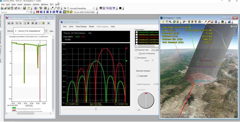This screenshot has width=240, height=122.
Task: Increase the animation time step
Action: pyautogui.click(x=60, y=12)
